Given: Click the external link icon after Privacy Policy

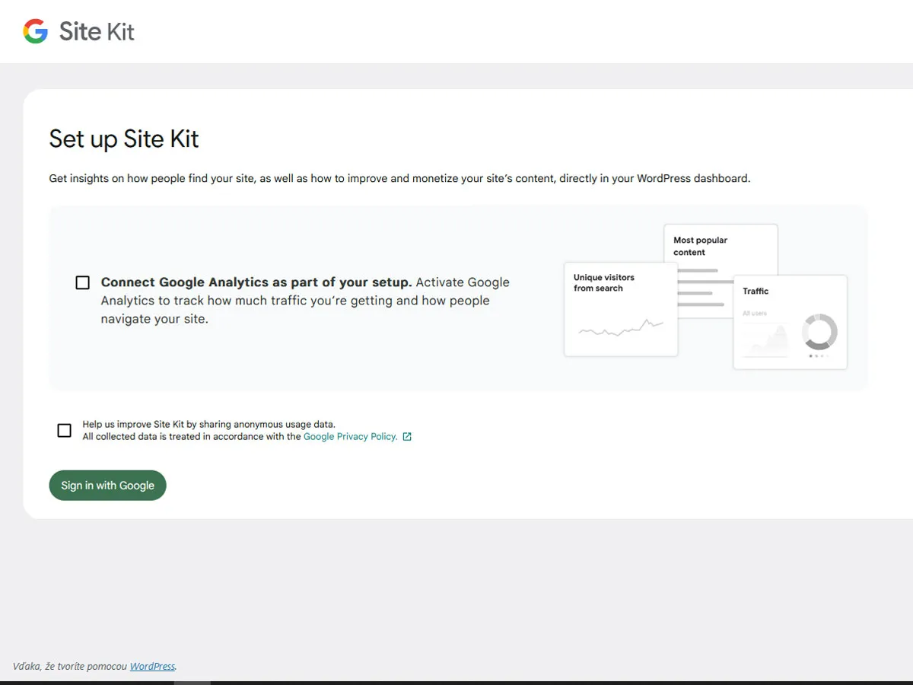Looking at the screenshot, I should click(407, 437).
